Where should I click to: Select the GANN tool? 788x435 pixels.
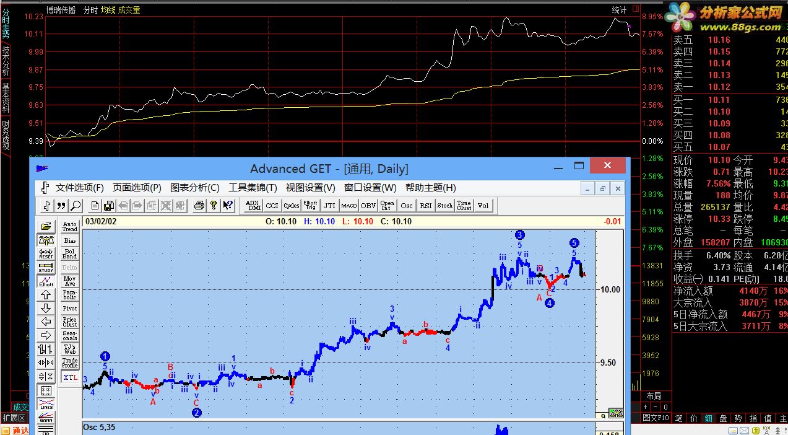[46, 418]
